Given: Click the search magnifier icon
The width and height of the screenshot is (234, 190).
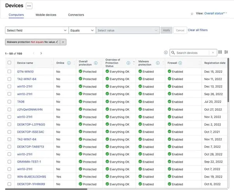Looking at the screenshot, I should [173, 53].
